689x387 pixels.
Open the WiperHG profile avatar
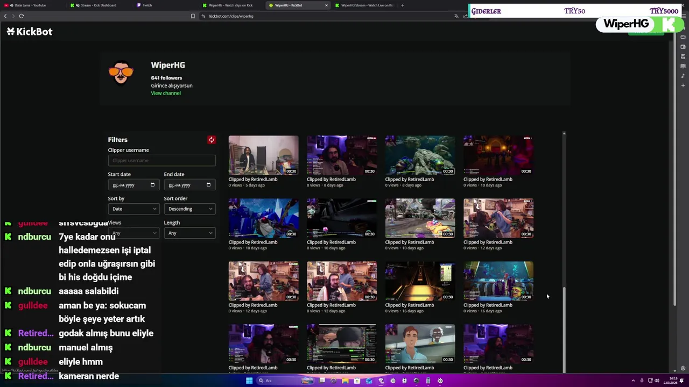click(x=121, y=73)
